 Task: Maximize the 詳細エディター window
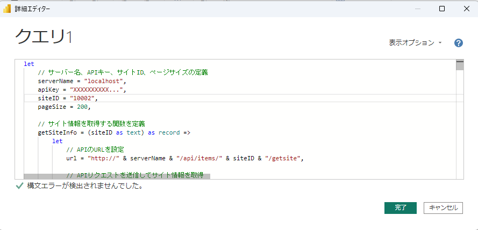442,9
